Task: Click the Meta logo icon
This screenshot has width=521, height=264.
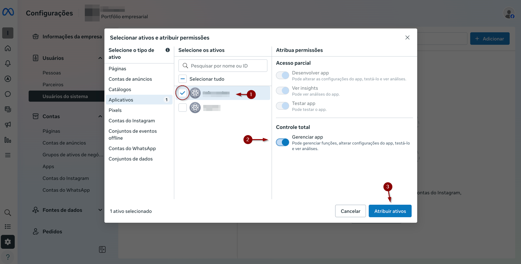Action: [8, 12]
